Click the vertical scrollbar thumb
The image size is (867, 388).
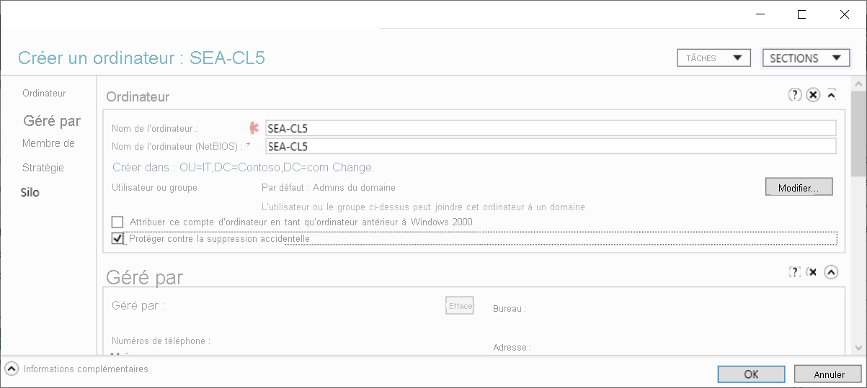point(858,133)
